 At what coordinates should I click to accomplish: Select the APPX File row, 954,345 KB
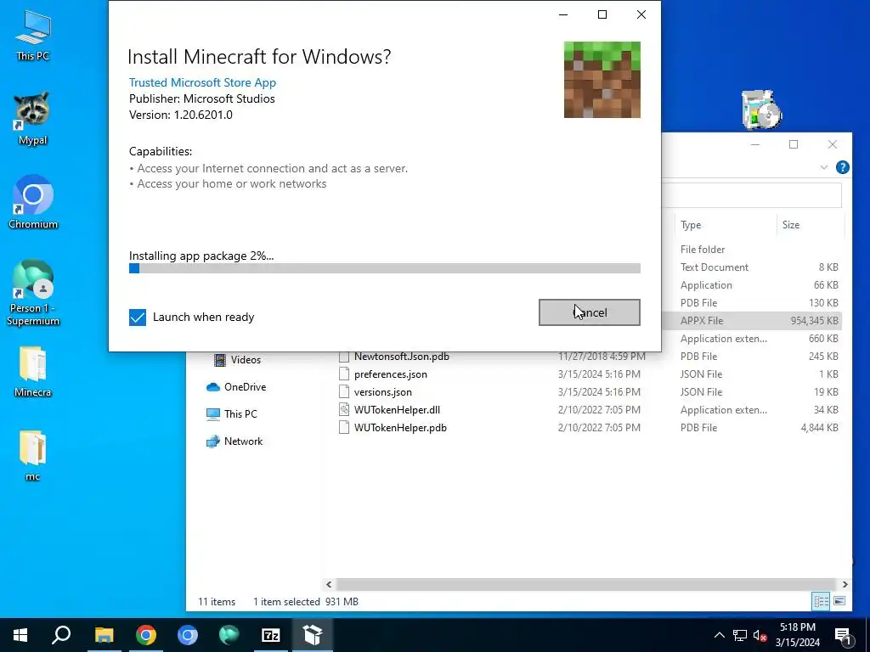753,320
